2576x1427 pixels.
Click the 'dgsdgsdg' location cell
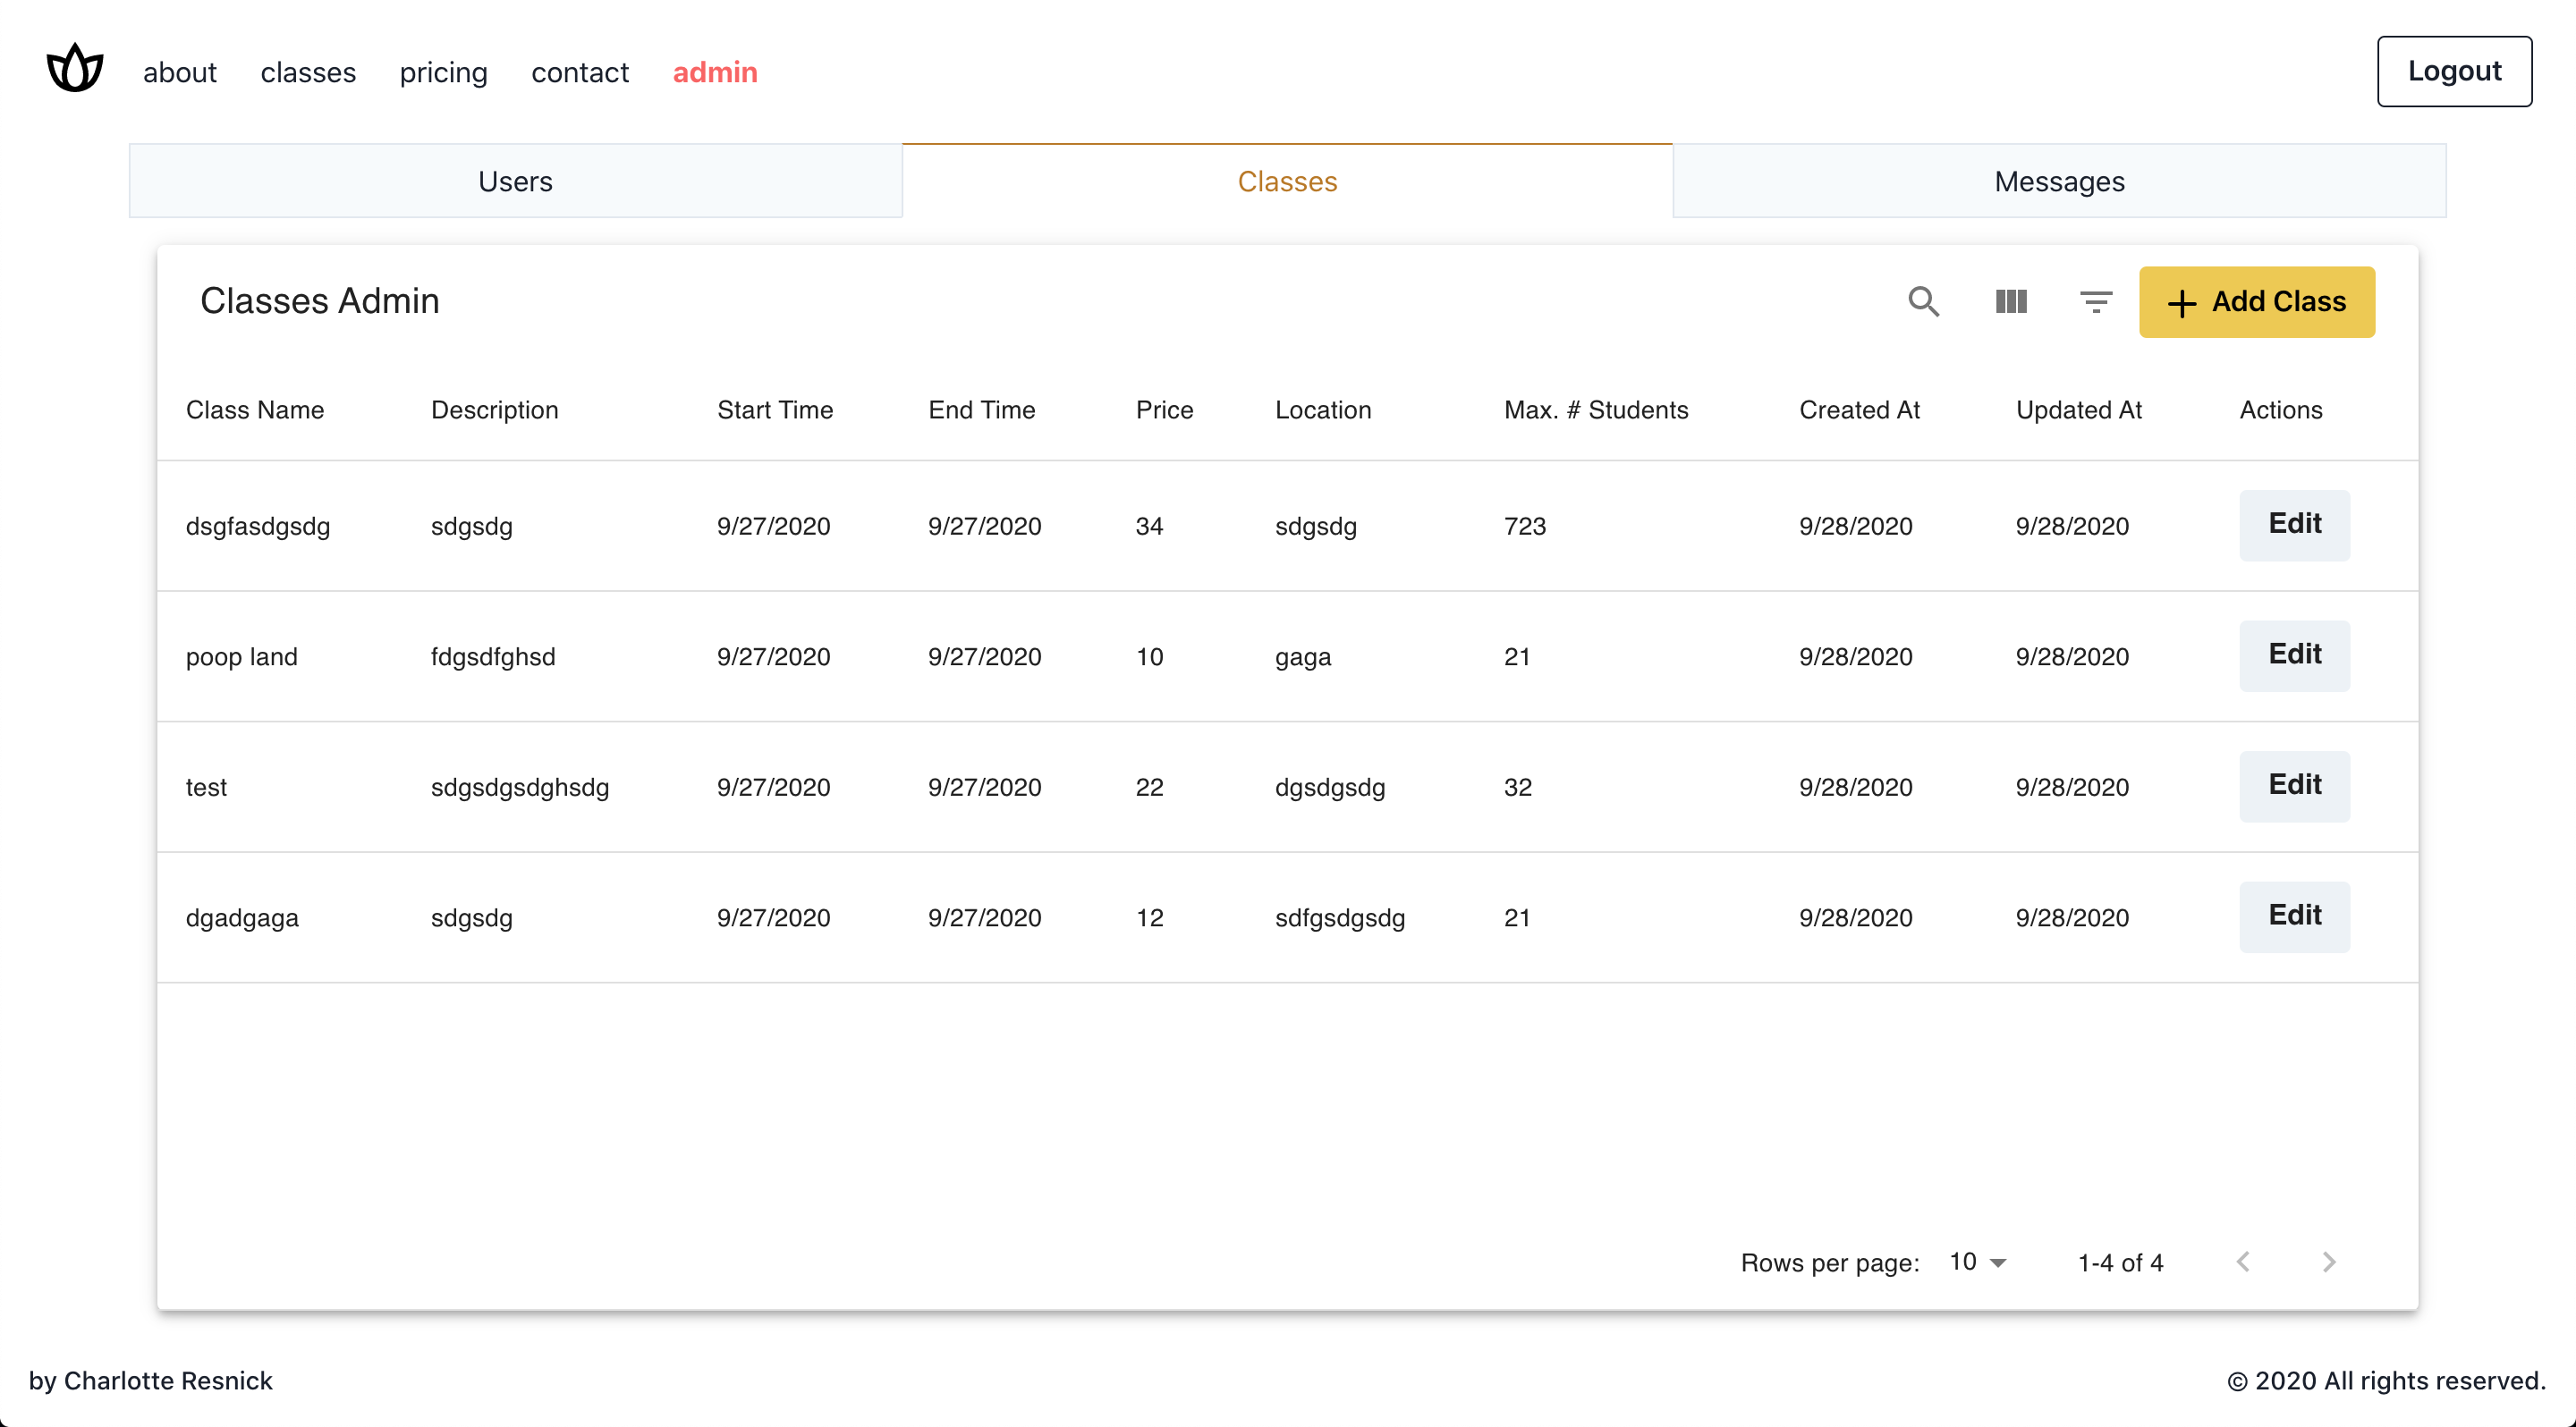[x=1330, y=788]
